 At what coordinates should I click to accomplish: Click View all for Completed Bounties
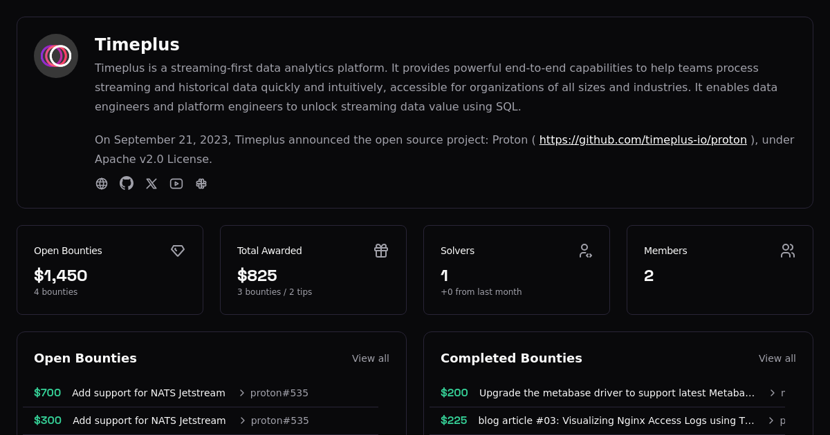[x=777, y=358]
